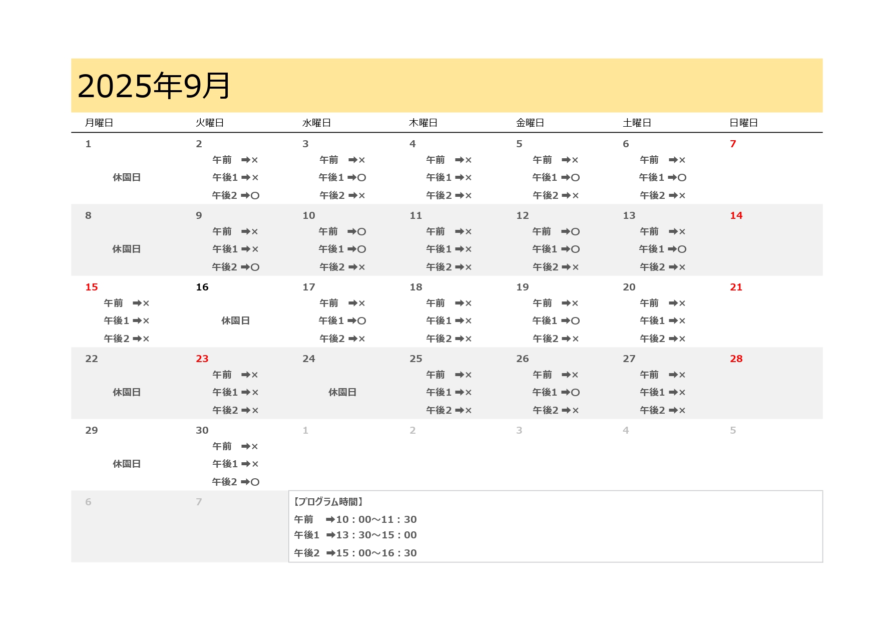
Task: Click the 休園日 label on September 22
Action: [x=127, y=392]
